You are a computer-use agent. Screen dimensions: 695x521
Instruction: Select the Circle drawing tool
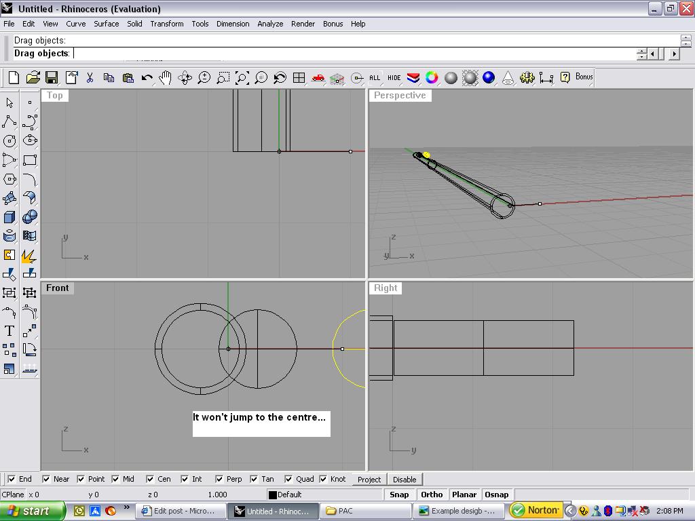10,141
